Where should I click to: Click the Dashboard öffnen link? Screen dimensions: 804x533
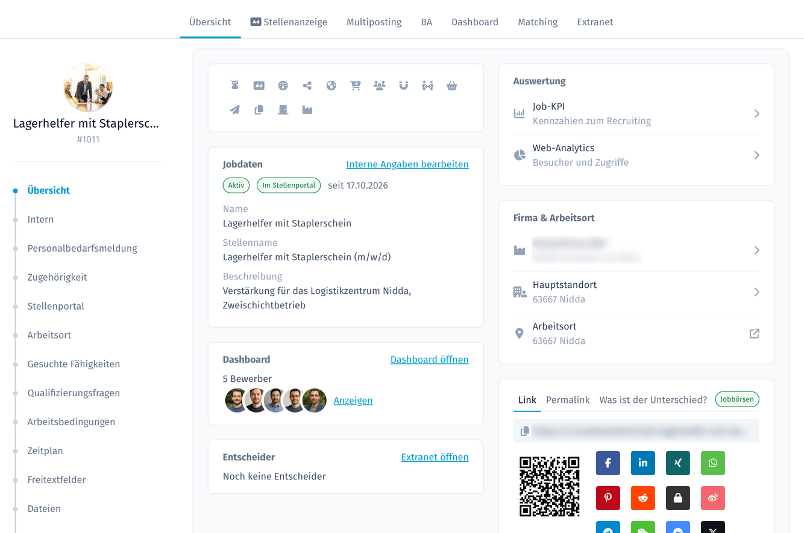(429, 360)
